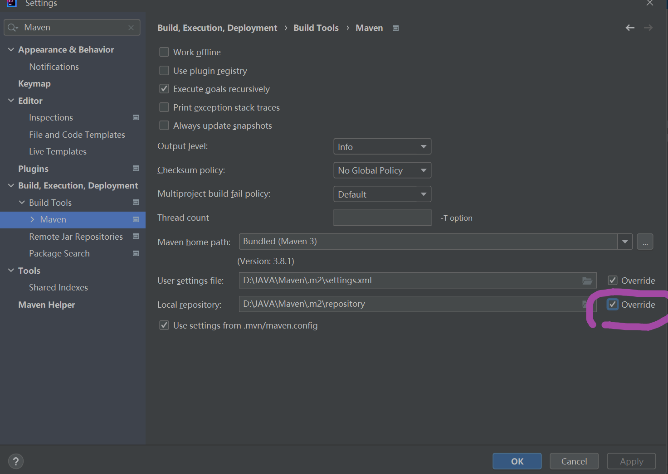Image resolution: width=668 pixels, height=474 pixels.
Task: Focus the Thread count input field
Action: tap(382, 218)
